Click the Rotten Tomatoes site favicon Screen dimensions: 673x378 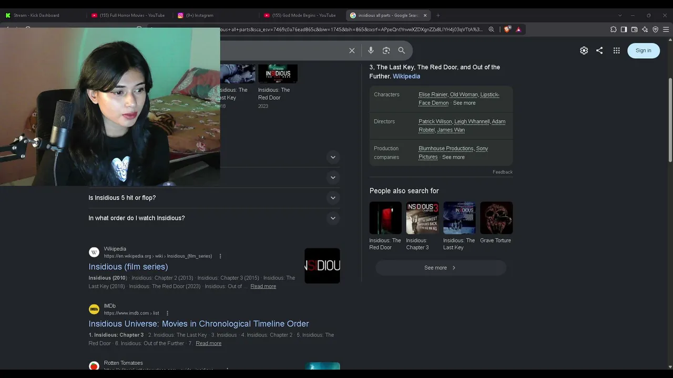coord(94,366)
